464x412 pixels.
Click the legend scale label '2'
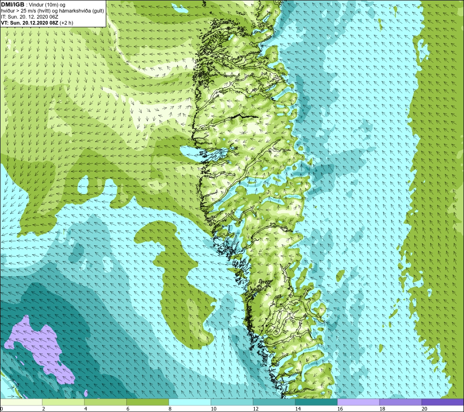(x=44, y=409)
